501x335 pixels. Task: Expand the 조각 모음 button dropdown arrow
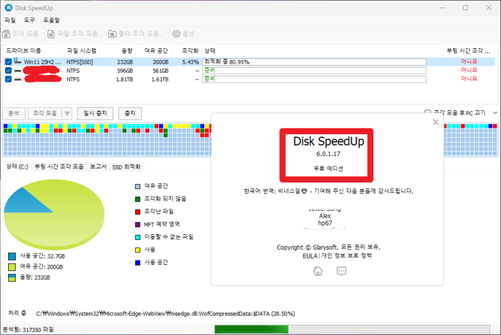tap(67, 113)
